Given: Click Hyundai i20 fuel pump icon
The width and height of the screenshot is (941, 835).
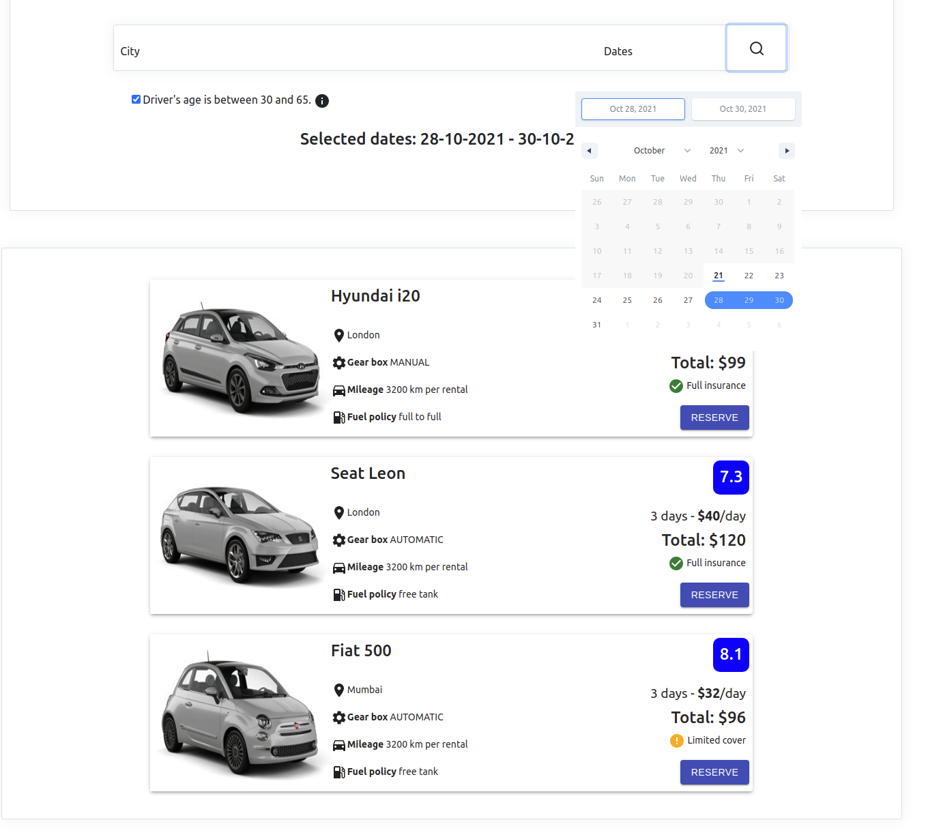Looking at the screenshot, I should coord(339,417).
